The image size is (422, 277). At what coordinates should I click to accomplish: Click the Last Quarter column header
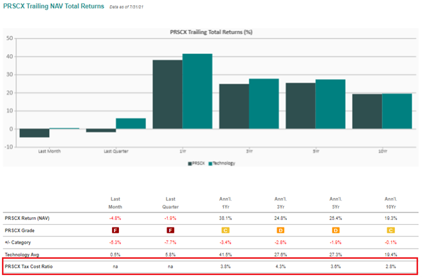click(170, 203)
